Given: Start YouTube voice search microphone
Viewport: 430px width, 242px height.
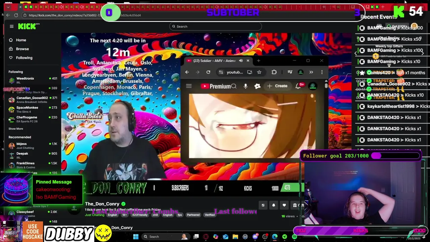Looking at the screenshot, I should 246,86.
